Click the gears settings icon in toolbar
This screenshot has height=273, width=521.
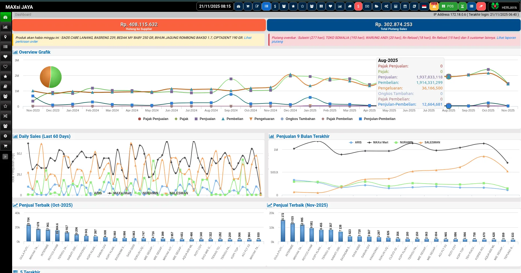pyautogui.click(x=386, y=6)
